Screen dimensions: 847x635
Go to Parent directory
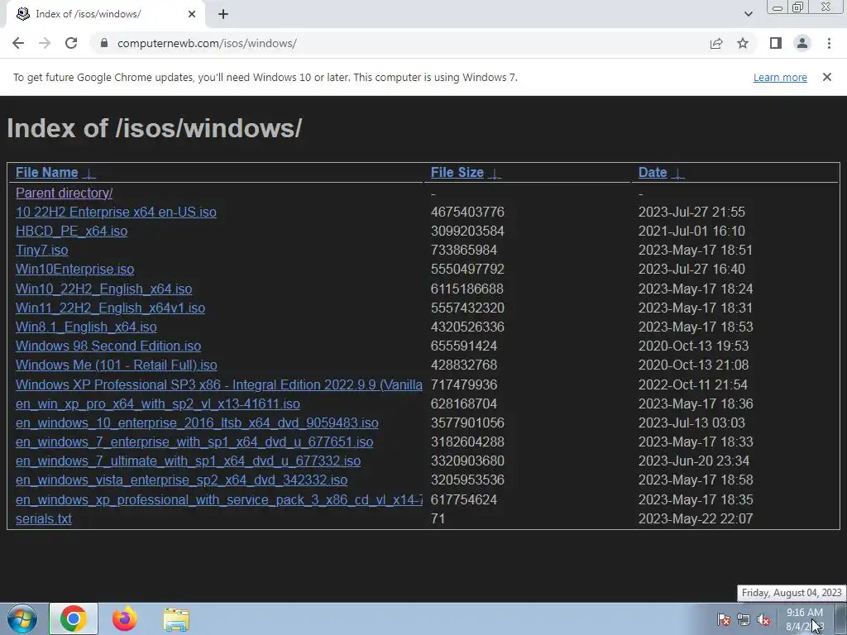65,193
